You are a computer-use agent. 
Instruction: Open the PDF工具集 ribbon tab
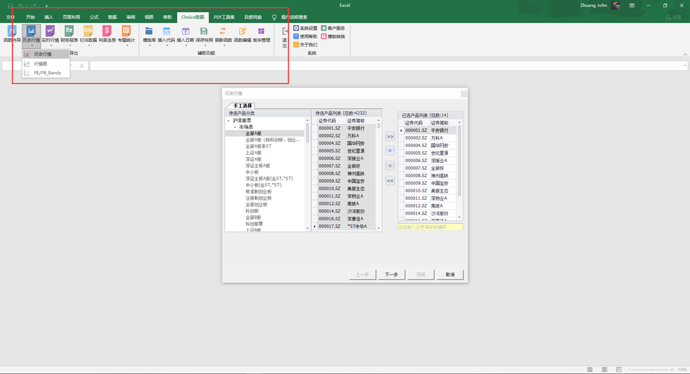(224, 17)
